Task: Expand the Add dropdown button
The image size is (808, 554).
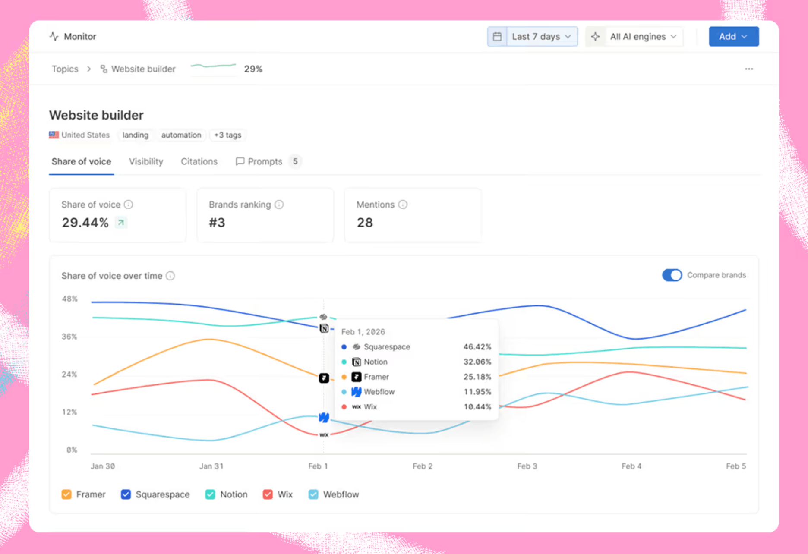Action: tap(734, 37)
